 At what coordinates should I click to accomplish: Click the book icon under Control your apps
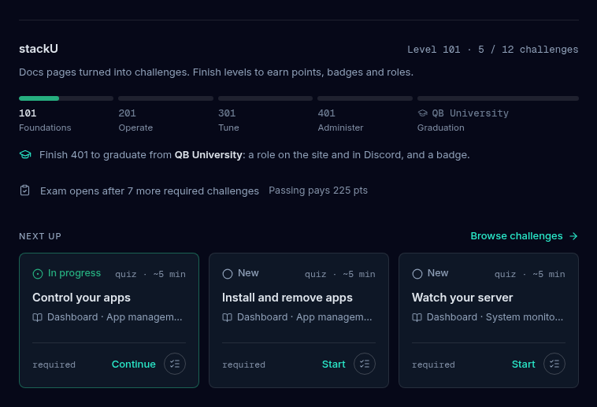(x=37, y=317)
